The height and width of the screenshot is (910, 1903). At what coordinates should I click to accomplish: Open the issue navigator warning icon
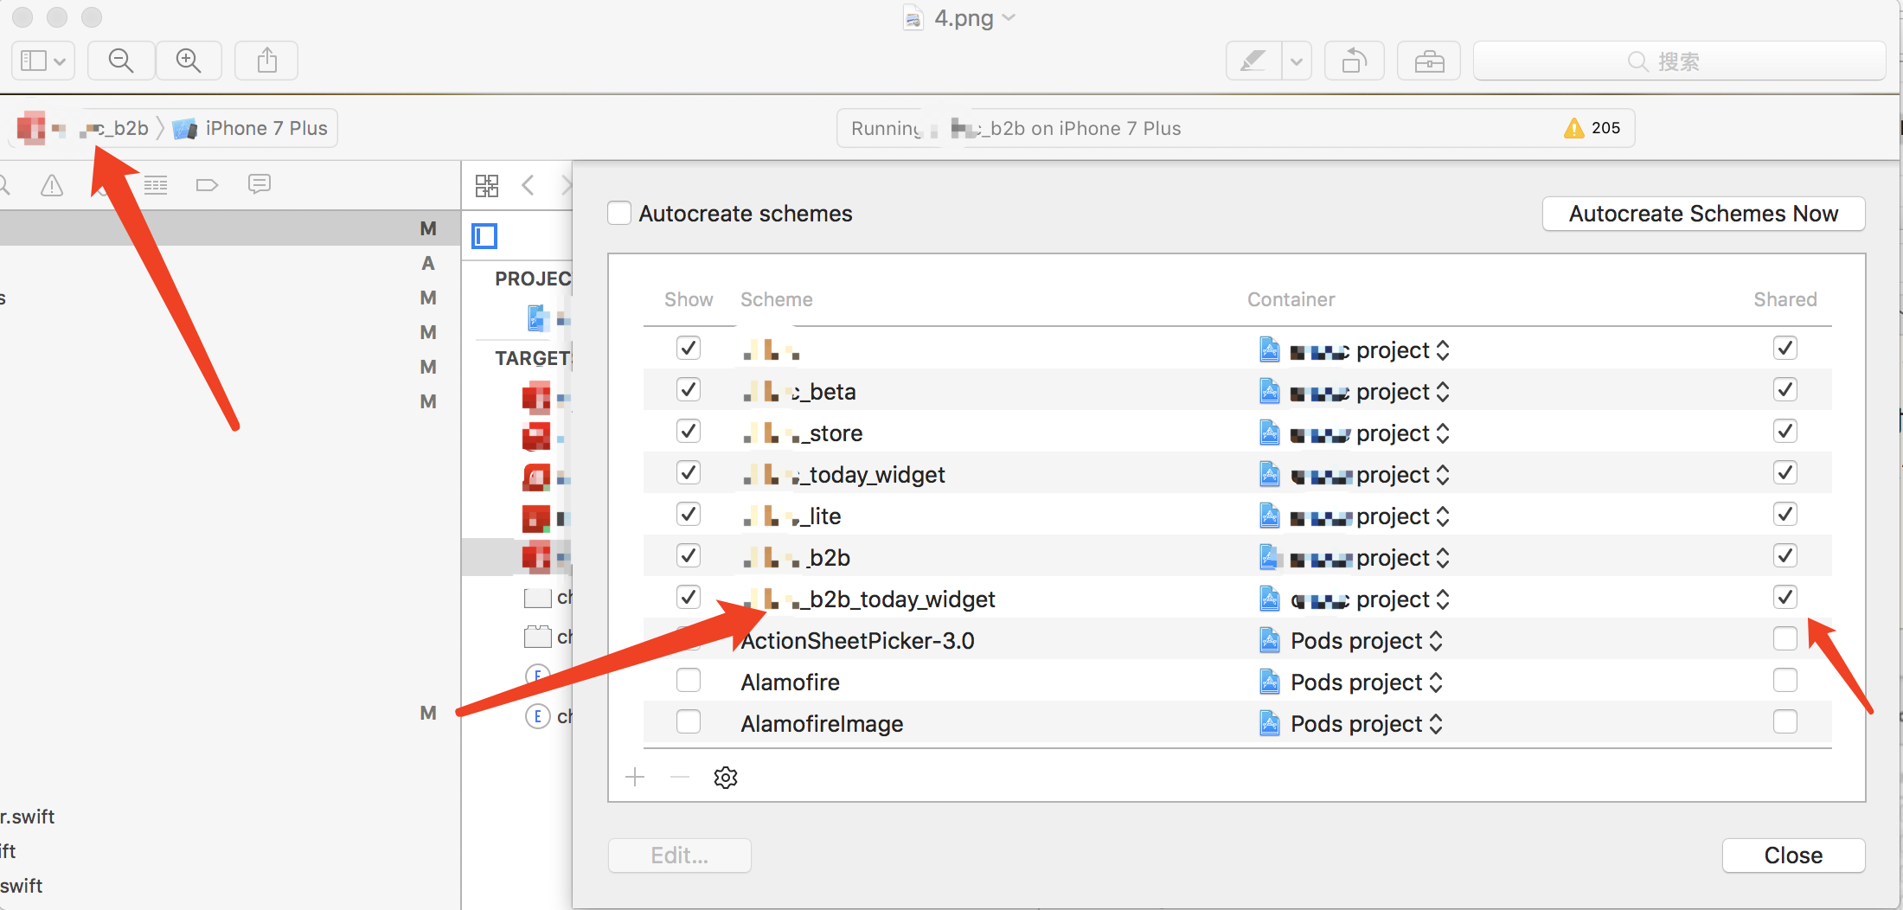point(52,184)
